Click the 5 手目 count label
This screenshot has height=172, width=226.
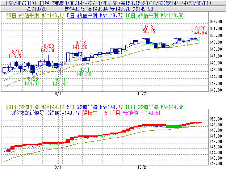[113, 113]
